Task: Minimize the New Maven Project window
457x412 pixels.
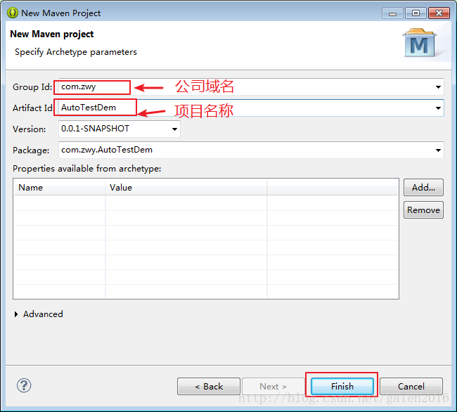Action: 392,13
